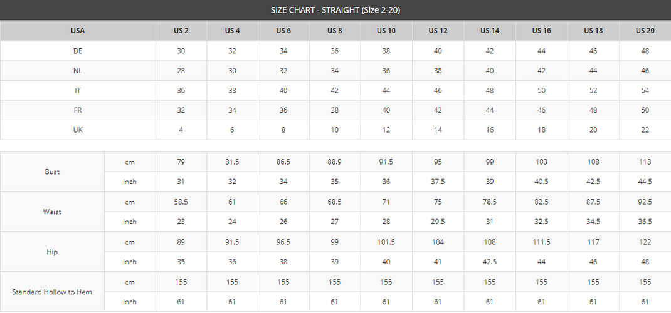Click the Bust measurement label

tap(53, 172)
